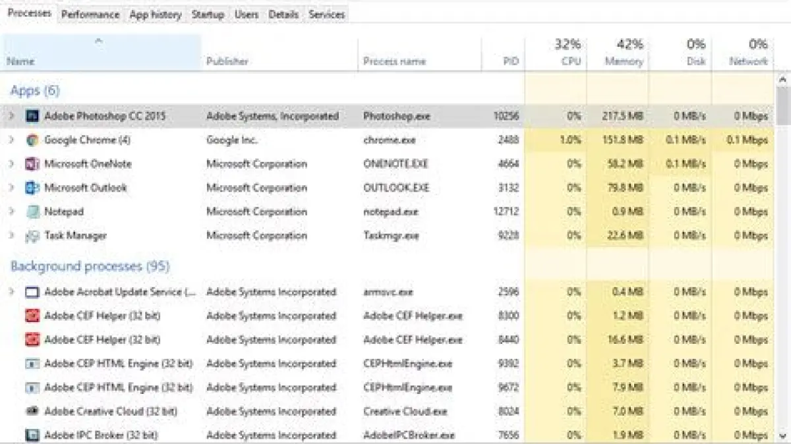Sort processes by Memory column header

(x=624, y=61)
